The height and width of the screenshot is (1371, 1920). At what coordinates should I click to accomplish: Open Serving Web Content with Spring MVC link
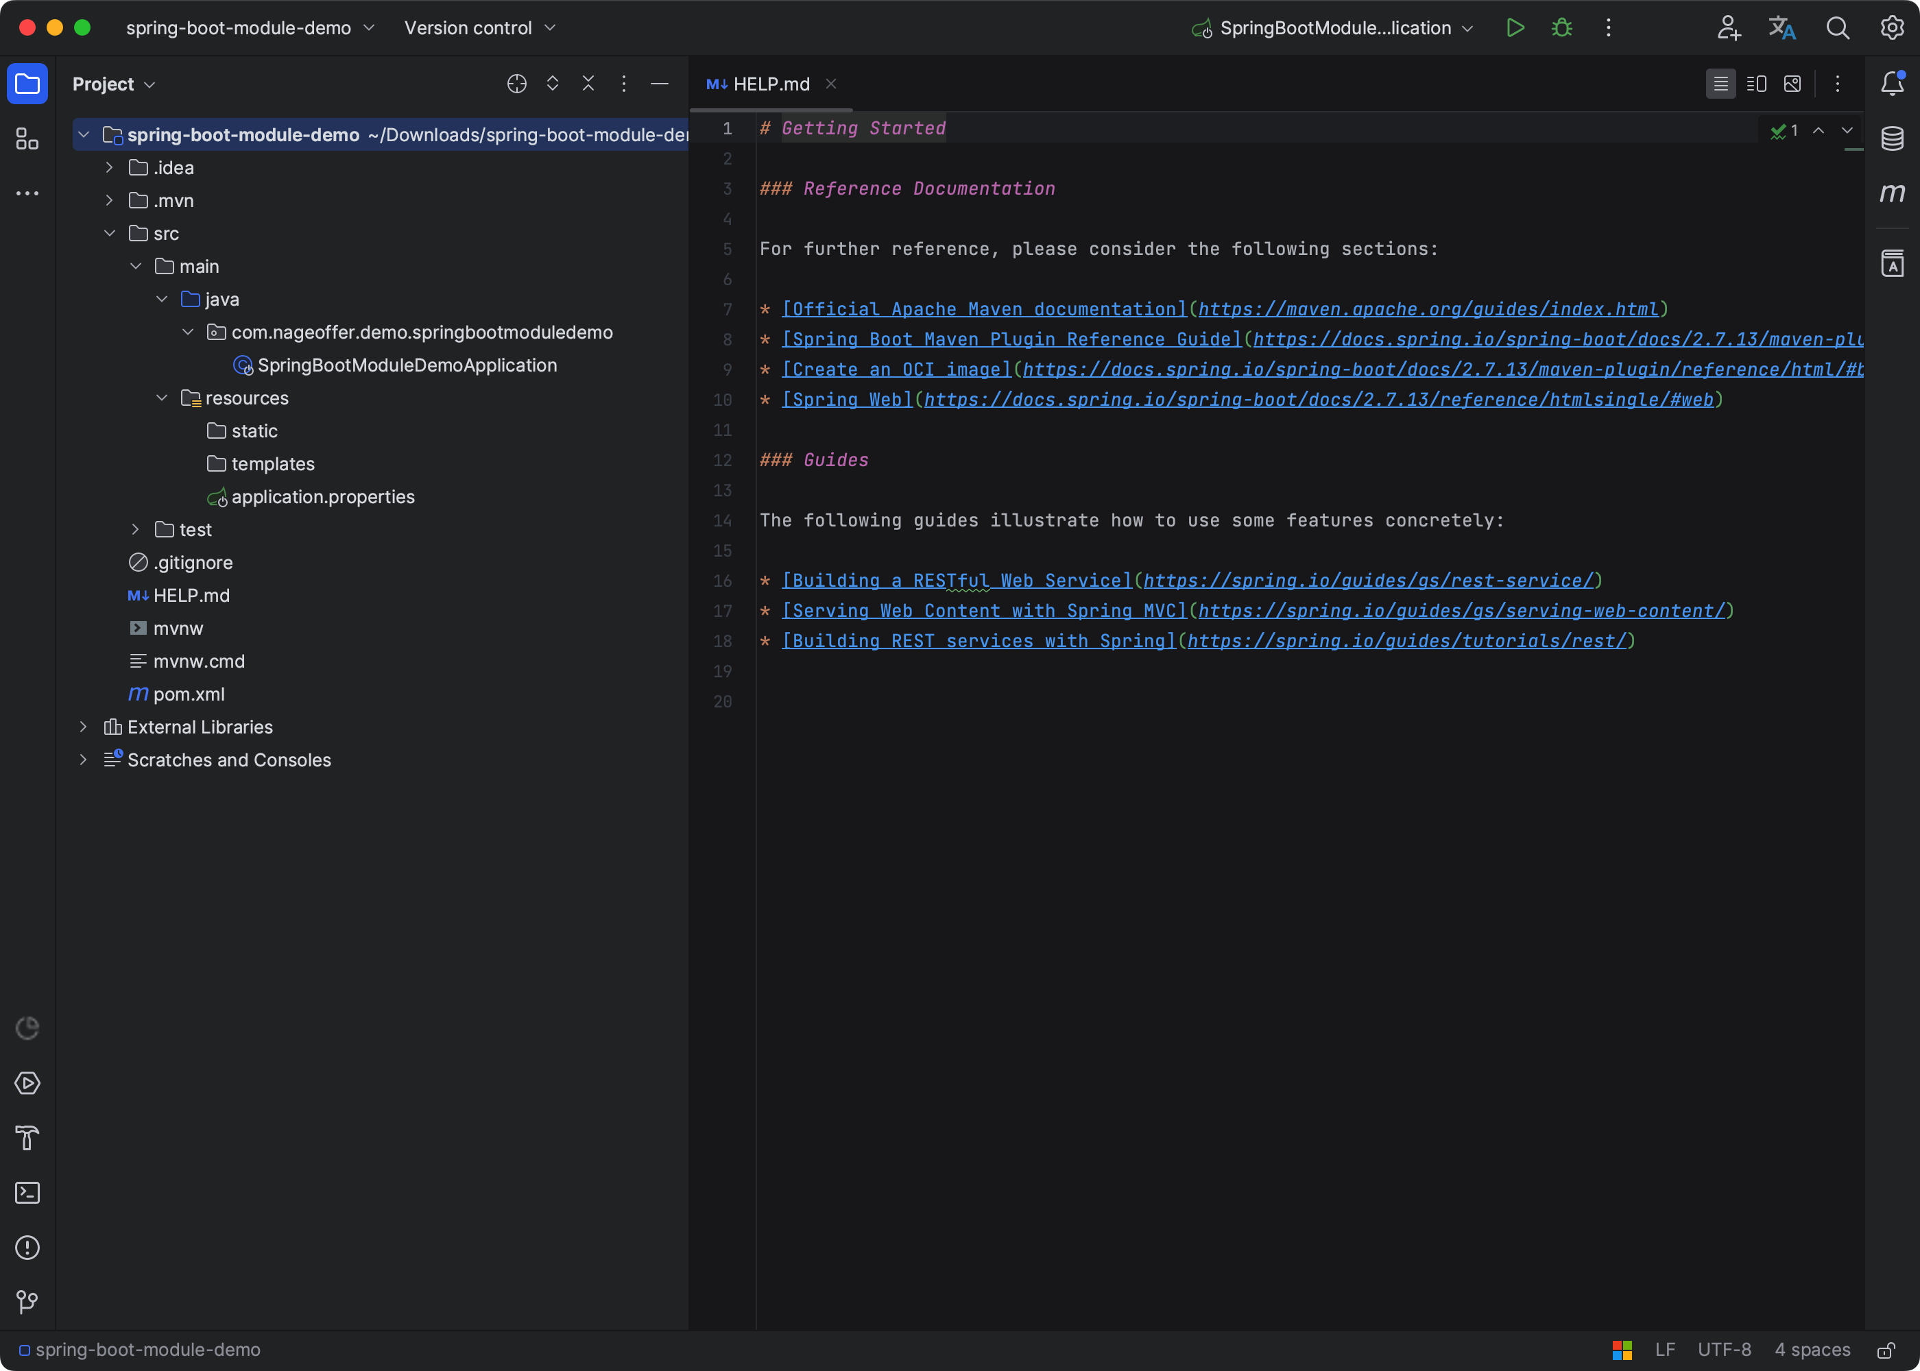[x=985, y=611]
